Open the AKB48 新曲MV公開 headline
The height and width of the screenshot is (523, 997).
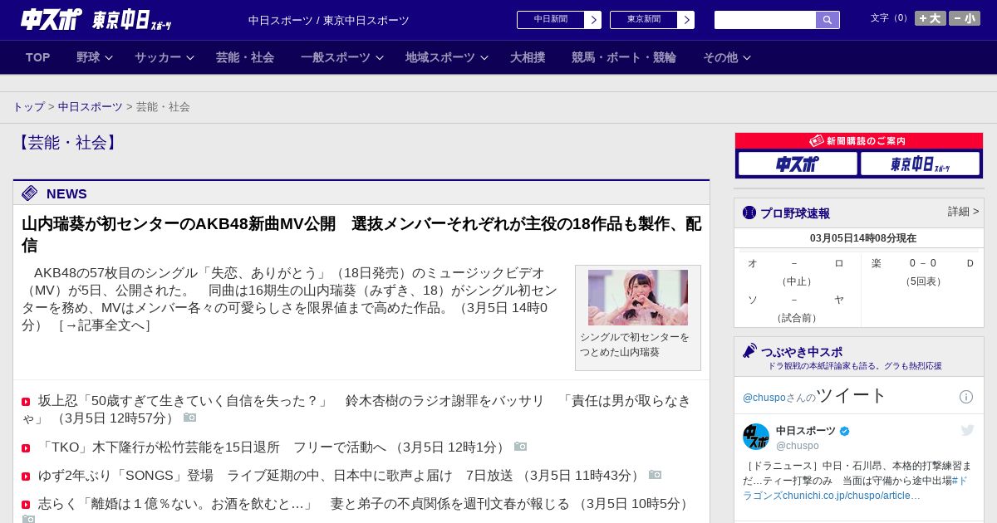[x=361, y=234]
